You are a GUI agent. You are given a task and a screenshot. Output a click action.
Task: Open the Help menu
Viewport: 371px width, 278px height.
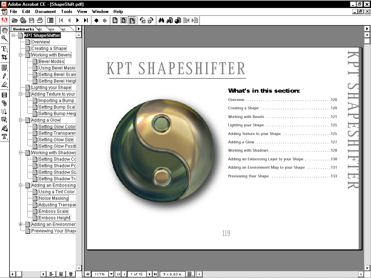point(118,11)
